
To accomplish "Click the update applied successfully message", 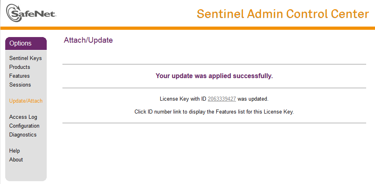I will (214, 76).
